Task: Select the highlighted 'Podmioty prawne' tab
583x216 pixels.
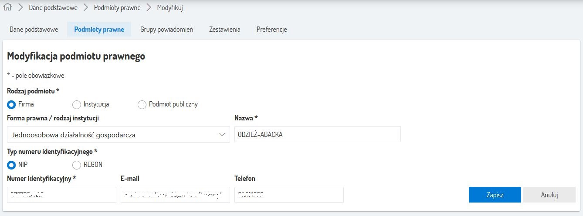Action: point(99,30)
